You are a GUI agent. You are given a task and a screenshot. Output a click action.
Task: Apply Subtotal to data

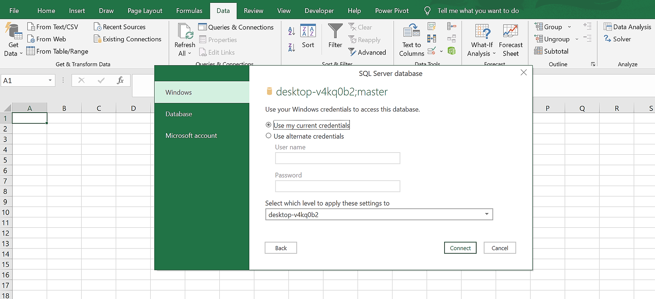pyautogui.click(x=551, y=51)
